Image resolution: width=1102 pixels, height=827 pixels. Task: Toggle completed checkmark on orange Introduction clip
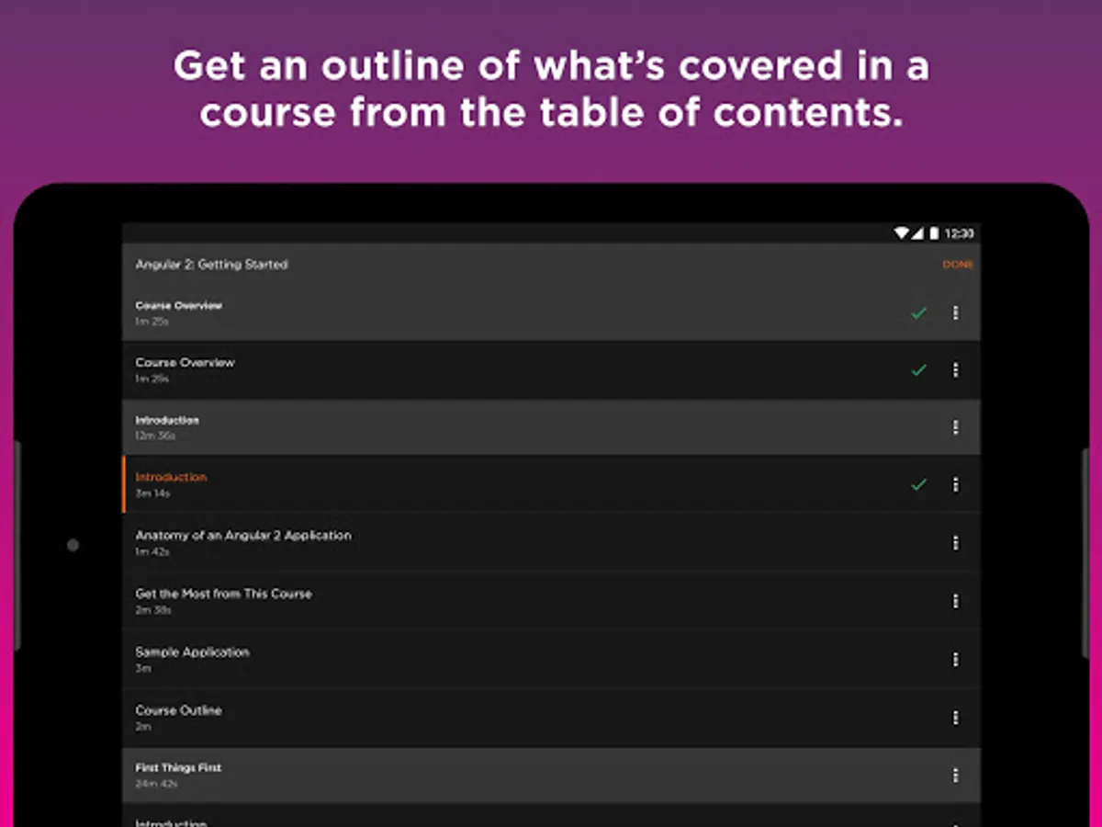[x=917, y=484]
